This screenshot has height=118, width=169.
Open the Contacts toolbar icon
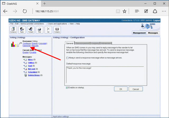point(57,30)
